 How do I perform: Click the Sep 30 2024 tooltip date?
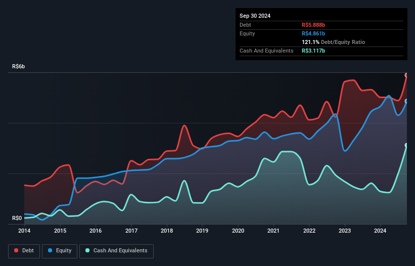pyautogui.click(x=255, y=16)
